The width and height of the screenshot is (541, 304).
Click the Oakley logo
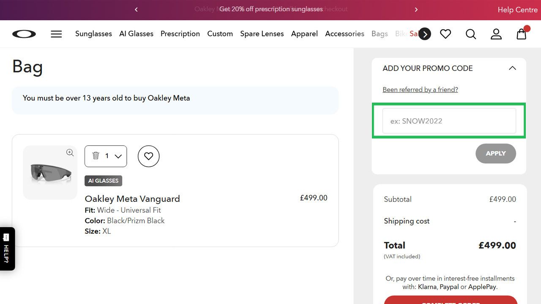[24, 34]
